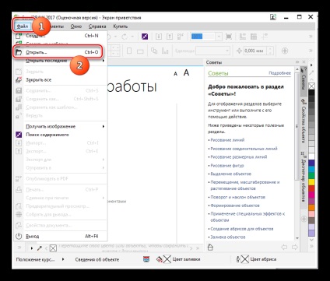The width and height of the screenshot is (330, 281).
Task: Follow the Подробнее link in Советы
Action: [279, 73]
